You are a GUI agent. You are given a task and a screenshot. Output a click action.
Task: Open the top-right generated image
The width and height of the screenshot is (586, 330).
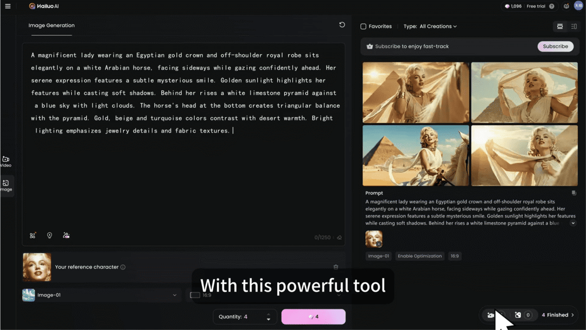tap(524, 92)
